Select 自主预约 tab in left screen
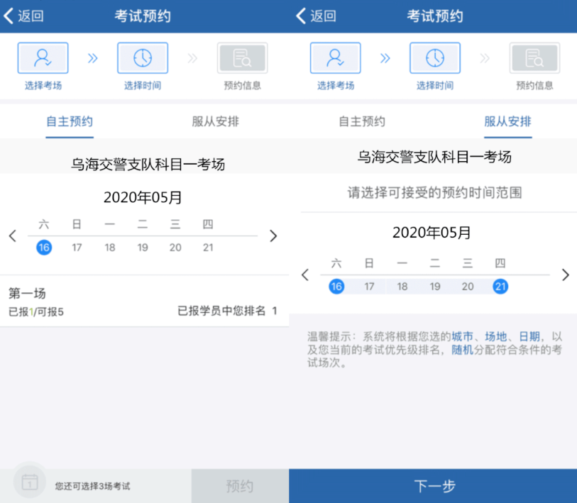The image size is (577, 503). pyautogui.click(x=70, y=121)
